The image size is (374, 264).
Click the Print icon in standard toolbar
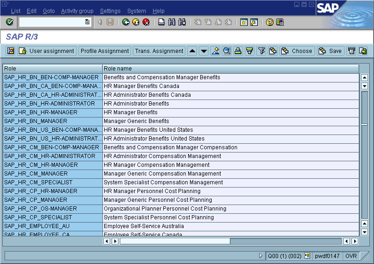coord(161,22)
